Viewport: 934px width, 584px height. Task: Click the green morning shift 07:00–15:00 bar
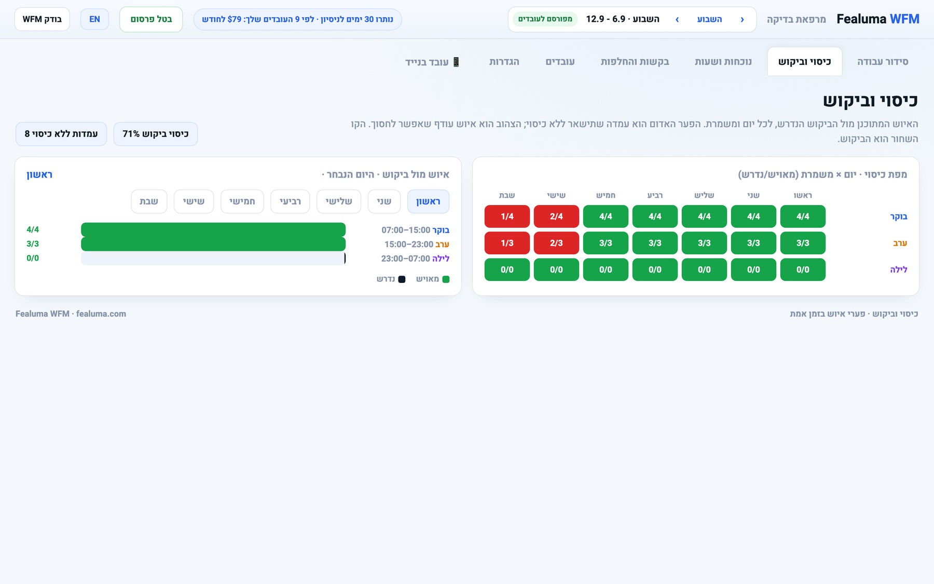point(213,229)
